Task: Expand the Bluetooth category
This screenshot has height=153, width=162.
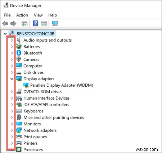Action: point(12,53)
